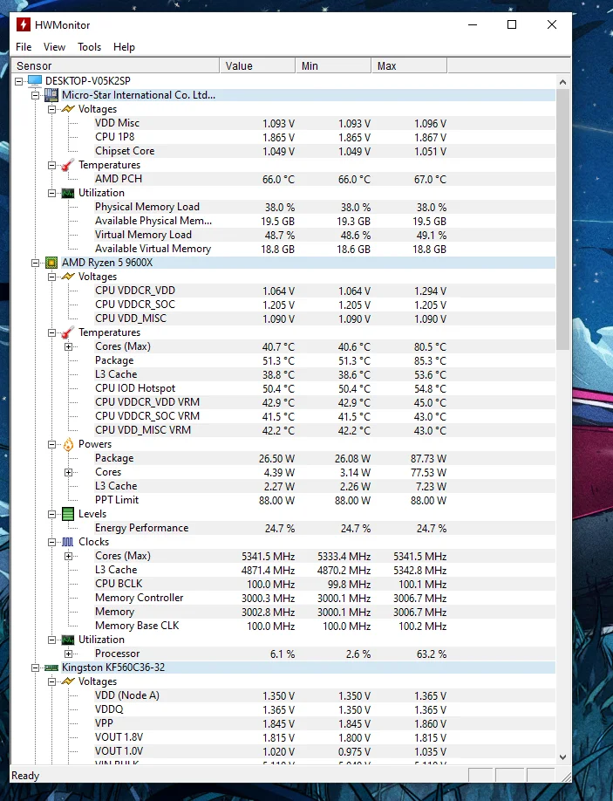Open the Help menu
The height and width of the screenshot is (801, 613).
pyautogui.click(x=124, y=47)
